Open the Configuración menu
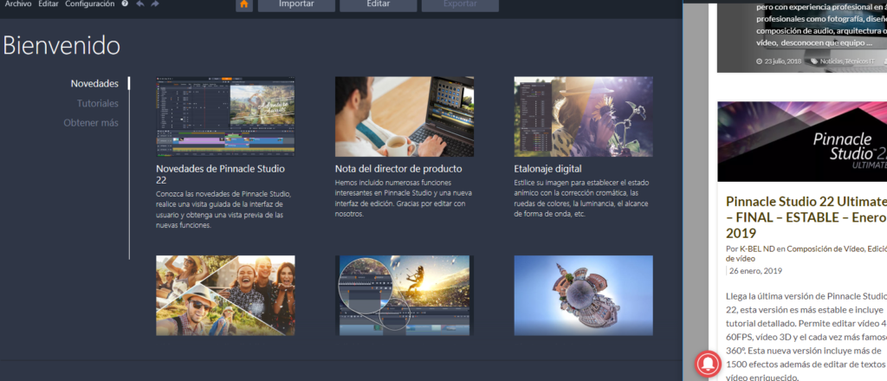The height and width of the screenshot is (381, 887). 89,4
